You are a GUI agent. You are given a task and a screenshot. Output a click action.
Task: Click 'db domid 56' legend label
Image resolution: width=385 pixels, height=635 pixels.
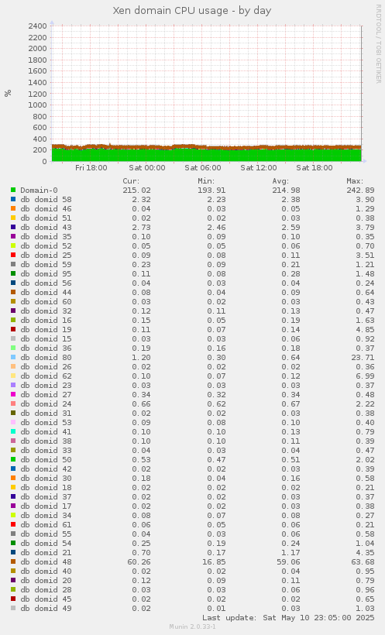pyautogui.click(x=46, y=283)
